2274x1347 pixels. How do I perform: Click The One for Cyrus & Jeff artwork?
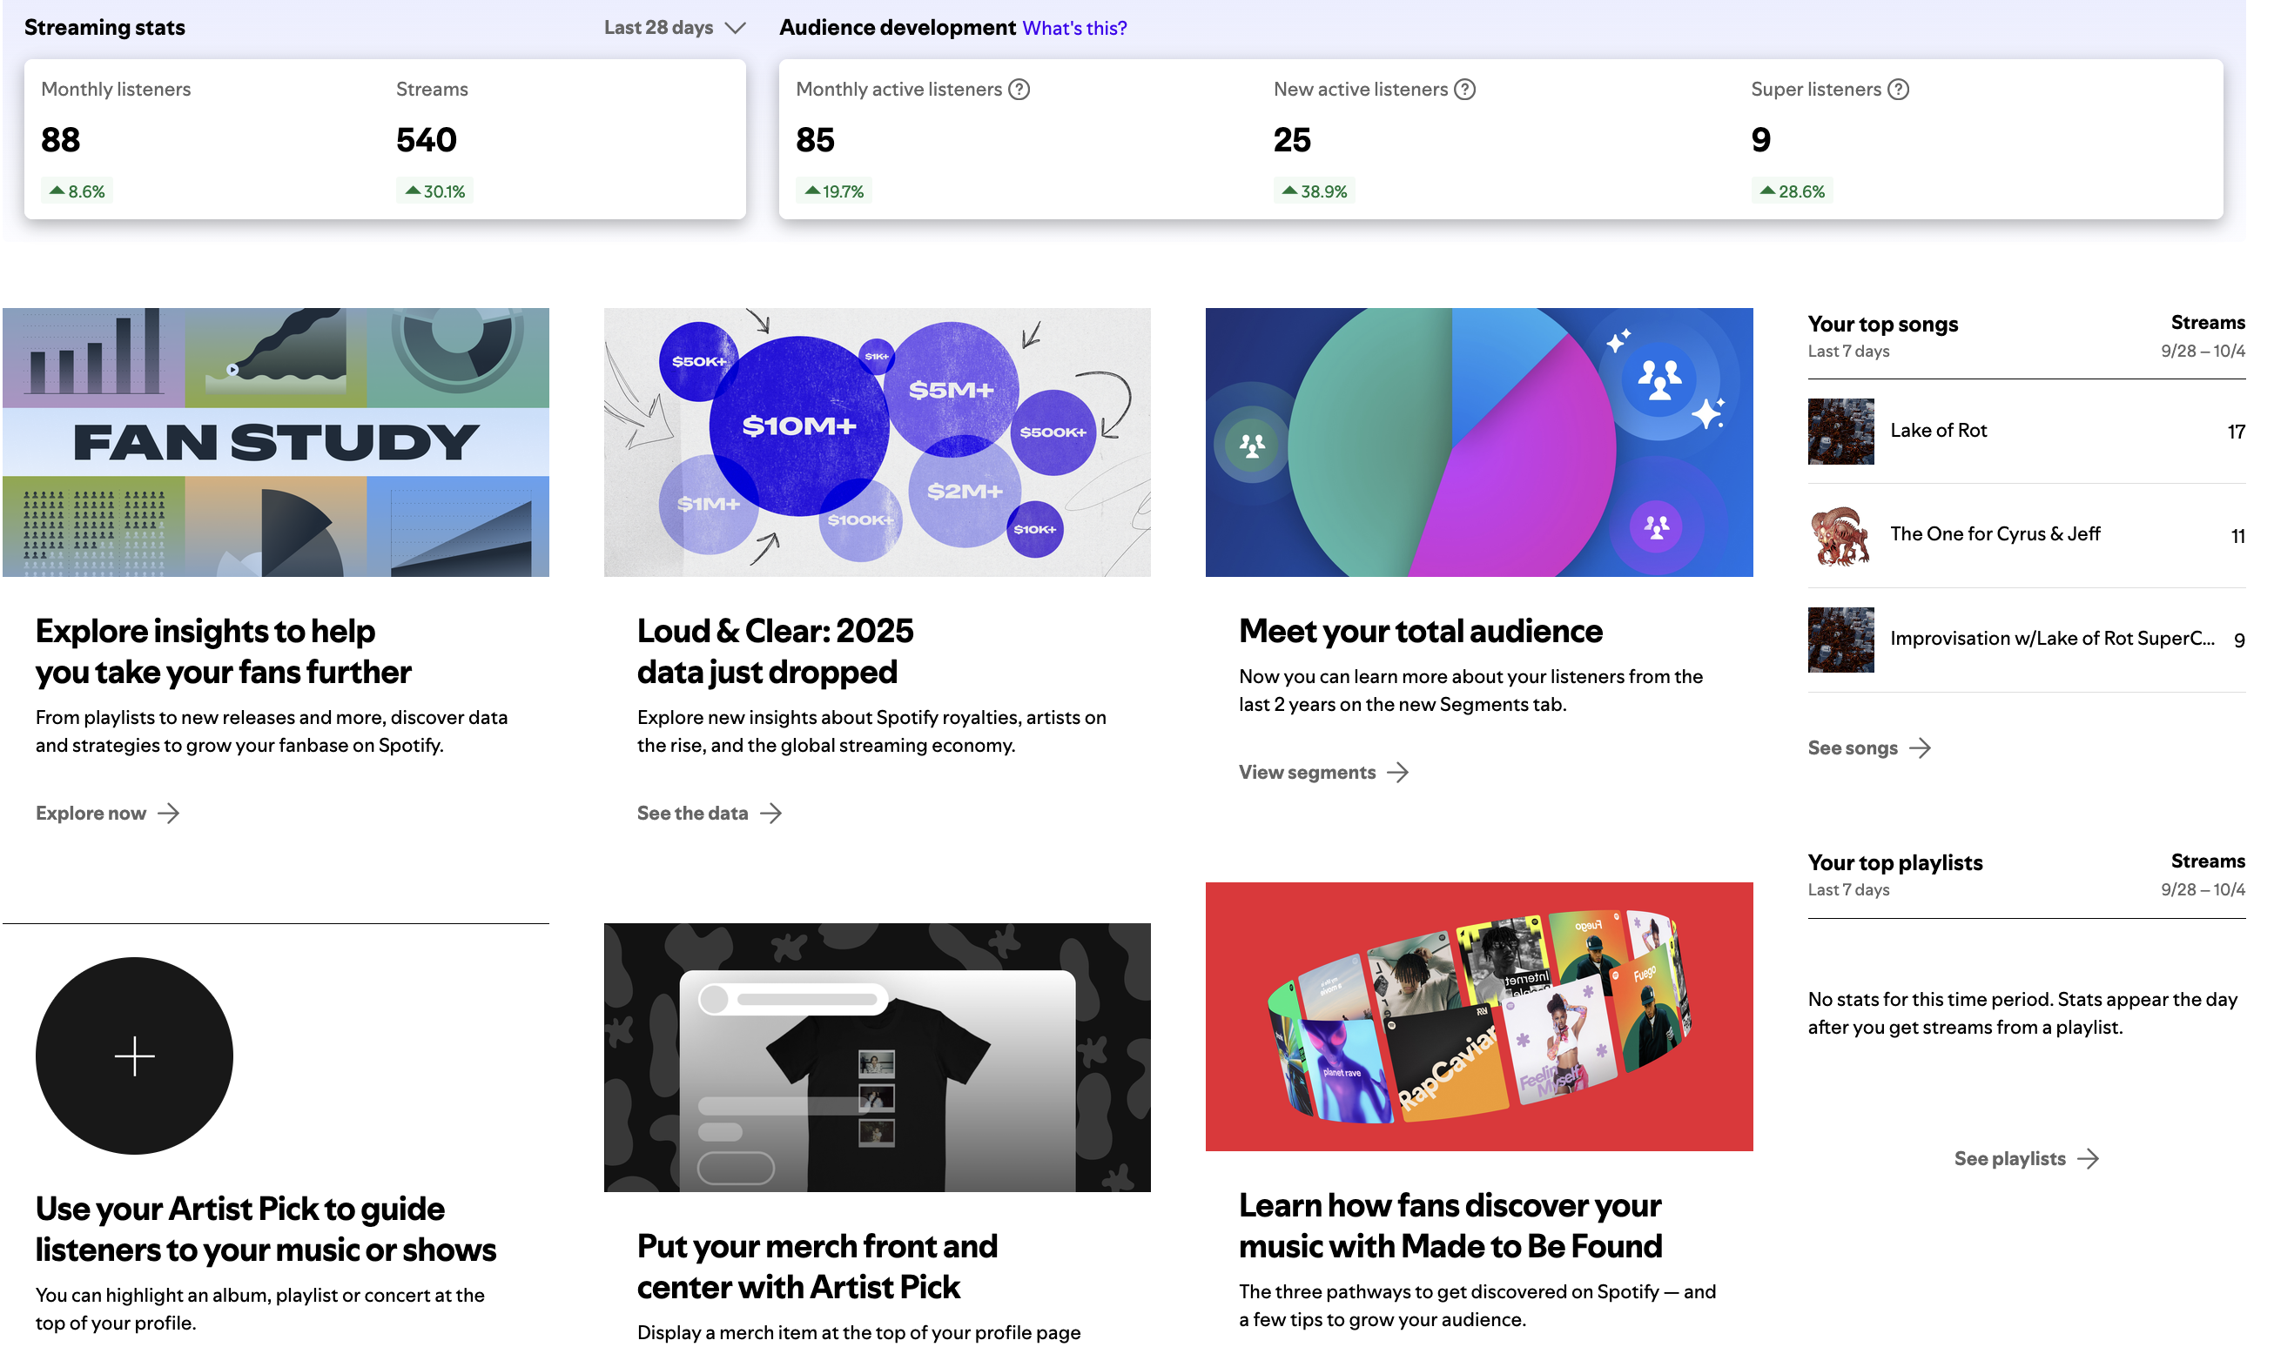point(1840,535)
